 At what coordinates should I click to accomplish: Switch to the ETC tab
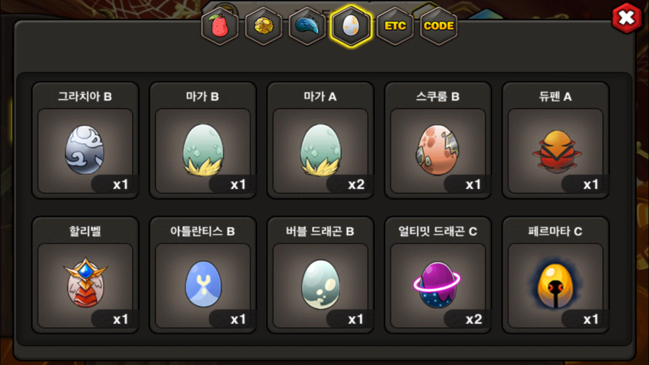click(395, 26)
